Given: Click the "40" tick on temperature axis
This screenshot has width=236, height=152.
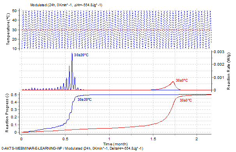Looking at the screenshot, I should tap(14, 20).
